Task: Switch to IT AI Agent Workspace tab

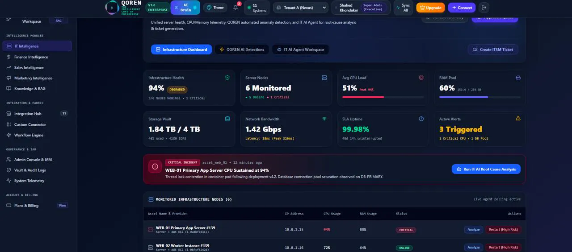Action: (x=300, y=50)
